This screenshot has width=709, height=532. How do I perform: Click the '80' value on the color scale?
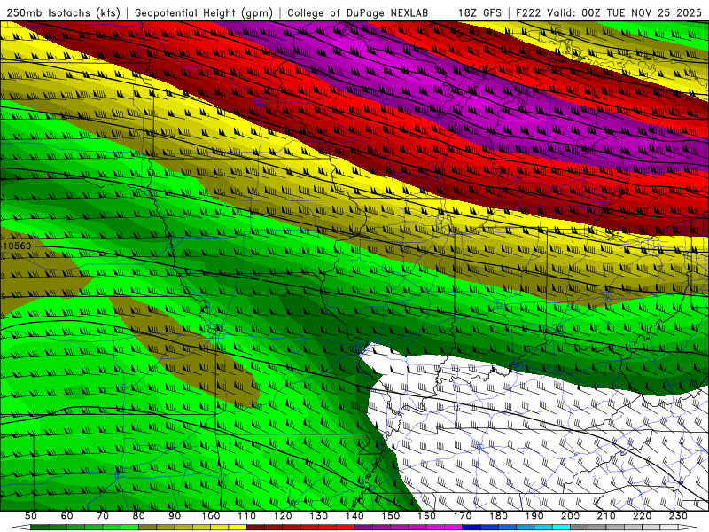click(139, 516)
